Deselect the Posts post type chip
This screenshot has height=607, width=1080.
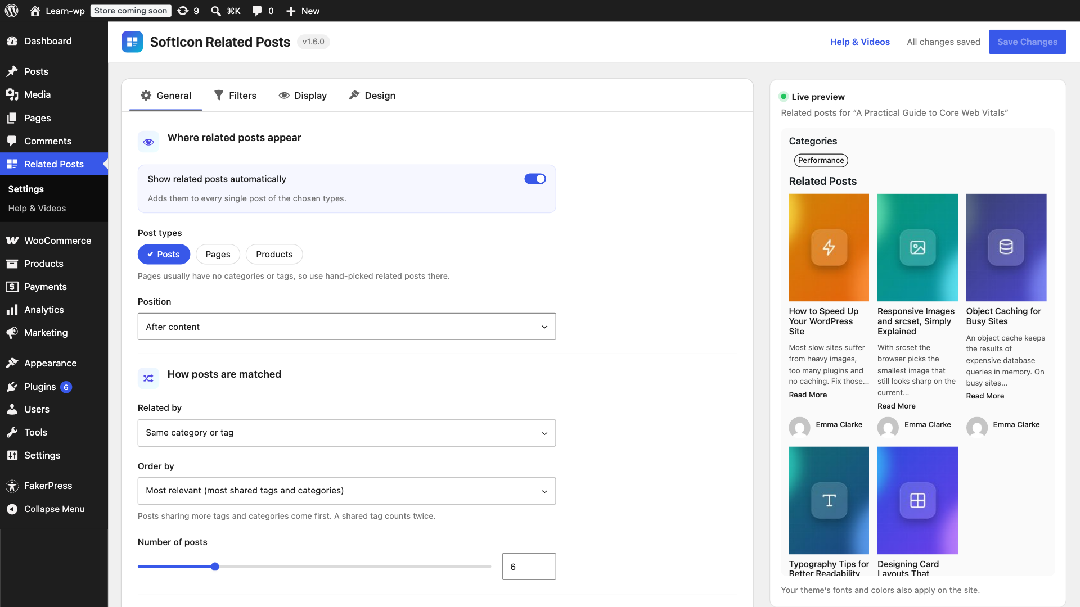click(x=164, y=255)
